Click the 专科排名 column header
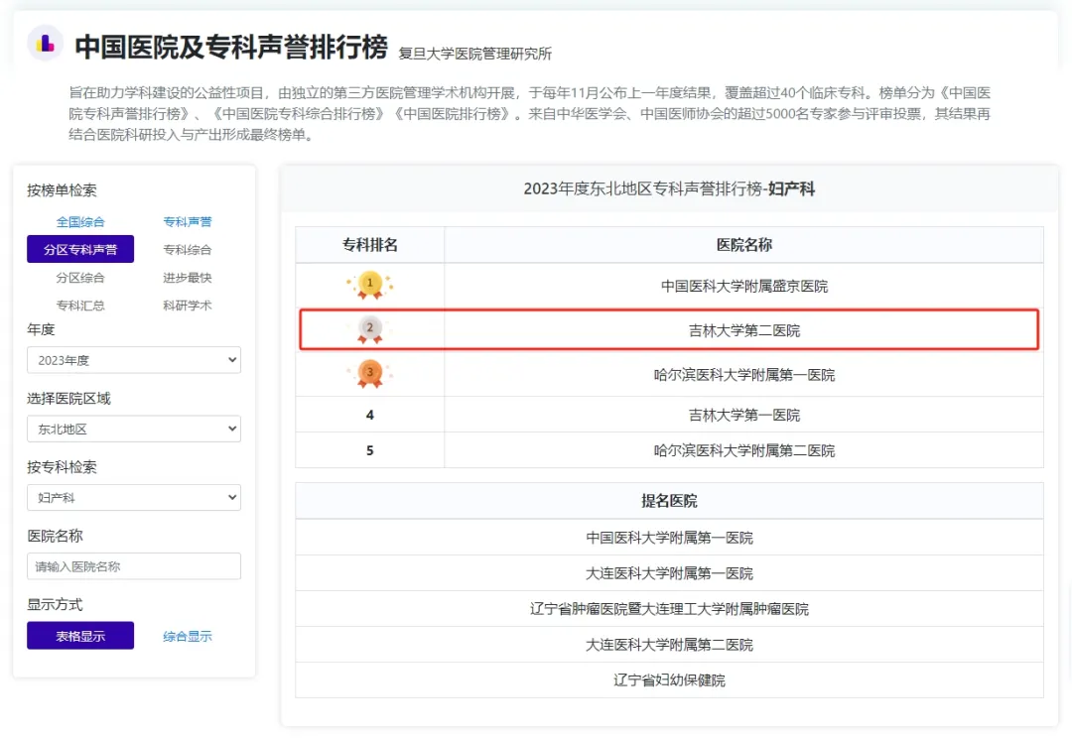Screen dimensions: 1072x739 370,245
